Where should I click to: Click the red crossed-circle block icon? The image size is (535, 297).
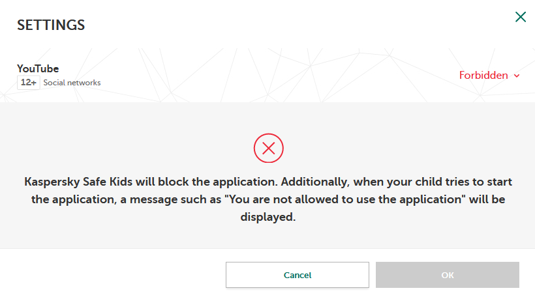point(268,148)
